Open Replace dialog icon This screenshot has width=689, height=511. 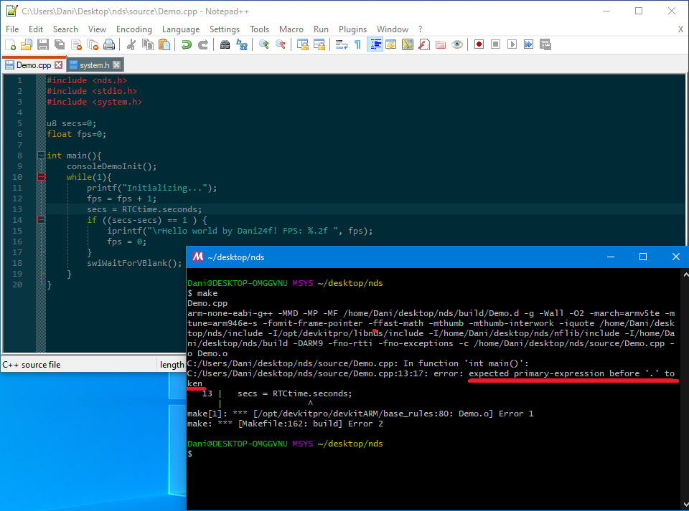tap(242, 44)
